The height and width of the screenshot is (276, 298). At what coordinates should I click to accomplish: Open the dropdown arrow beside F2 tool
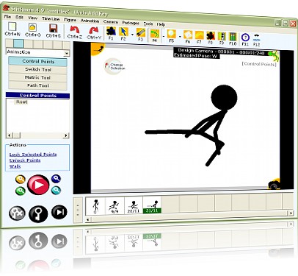(132, 35)
